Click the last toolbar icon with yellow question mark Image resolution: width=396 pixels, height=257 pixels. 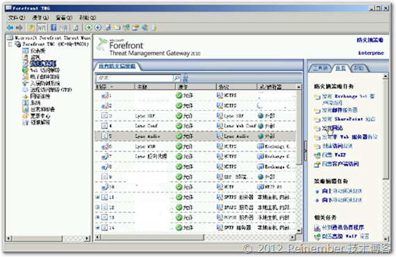(154, 28)
